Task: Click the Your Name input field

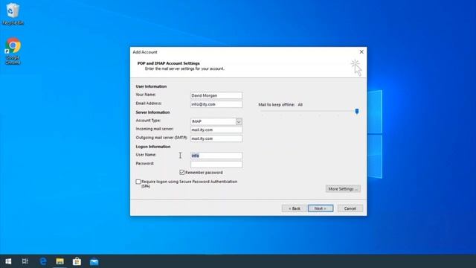Action: point(216,95)
